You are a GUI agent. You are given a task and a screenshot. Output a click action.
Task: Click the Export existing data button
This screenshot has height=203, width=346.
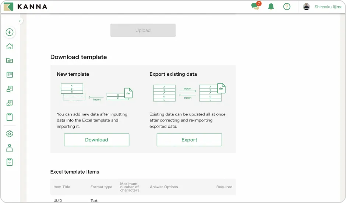[189, 140]
